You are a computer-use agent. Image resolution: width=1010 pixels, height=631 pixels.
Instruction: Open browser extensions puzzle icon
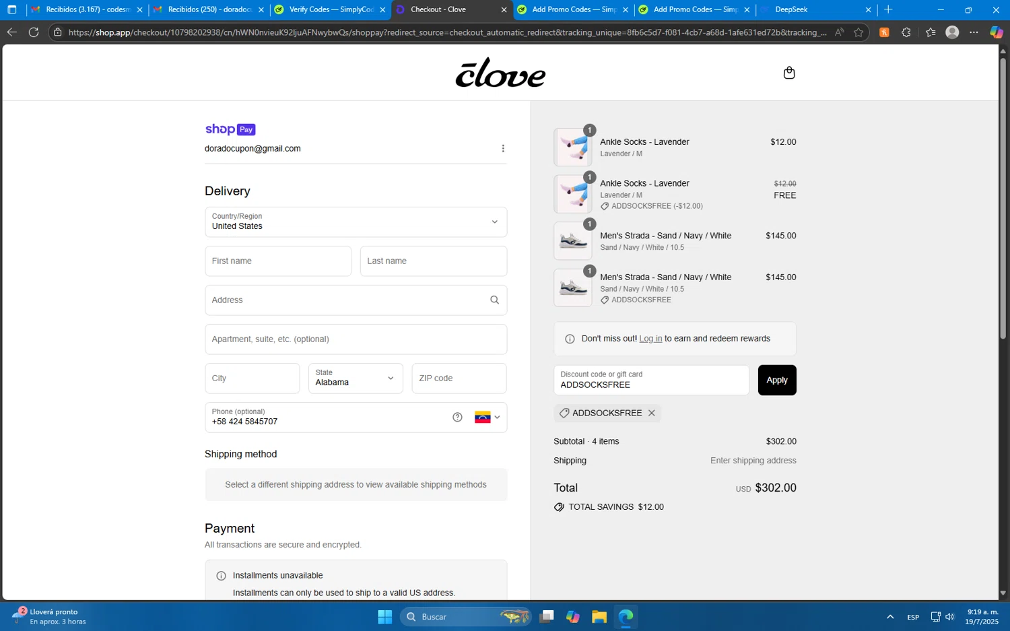pos(906,32)
